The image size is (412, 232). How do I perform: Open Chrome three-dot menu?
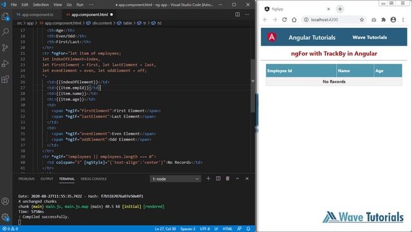[403, 20]
